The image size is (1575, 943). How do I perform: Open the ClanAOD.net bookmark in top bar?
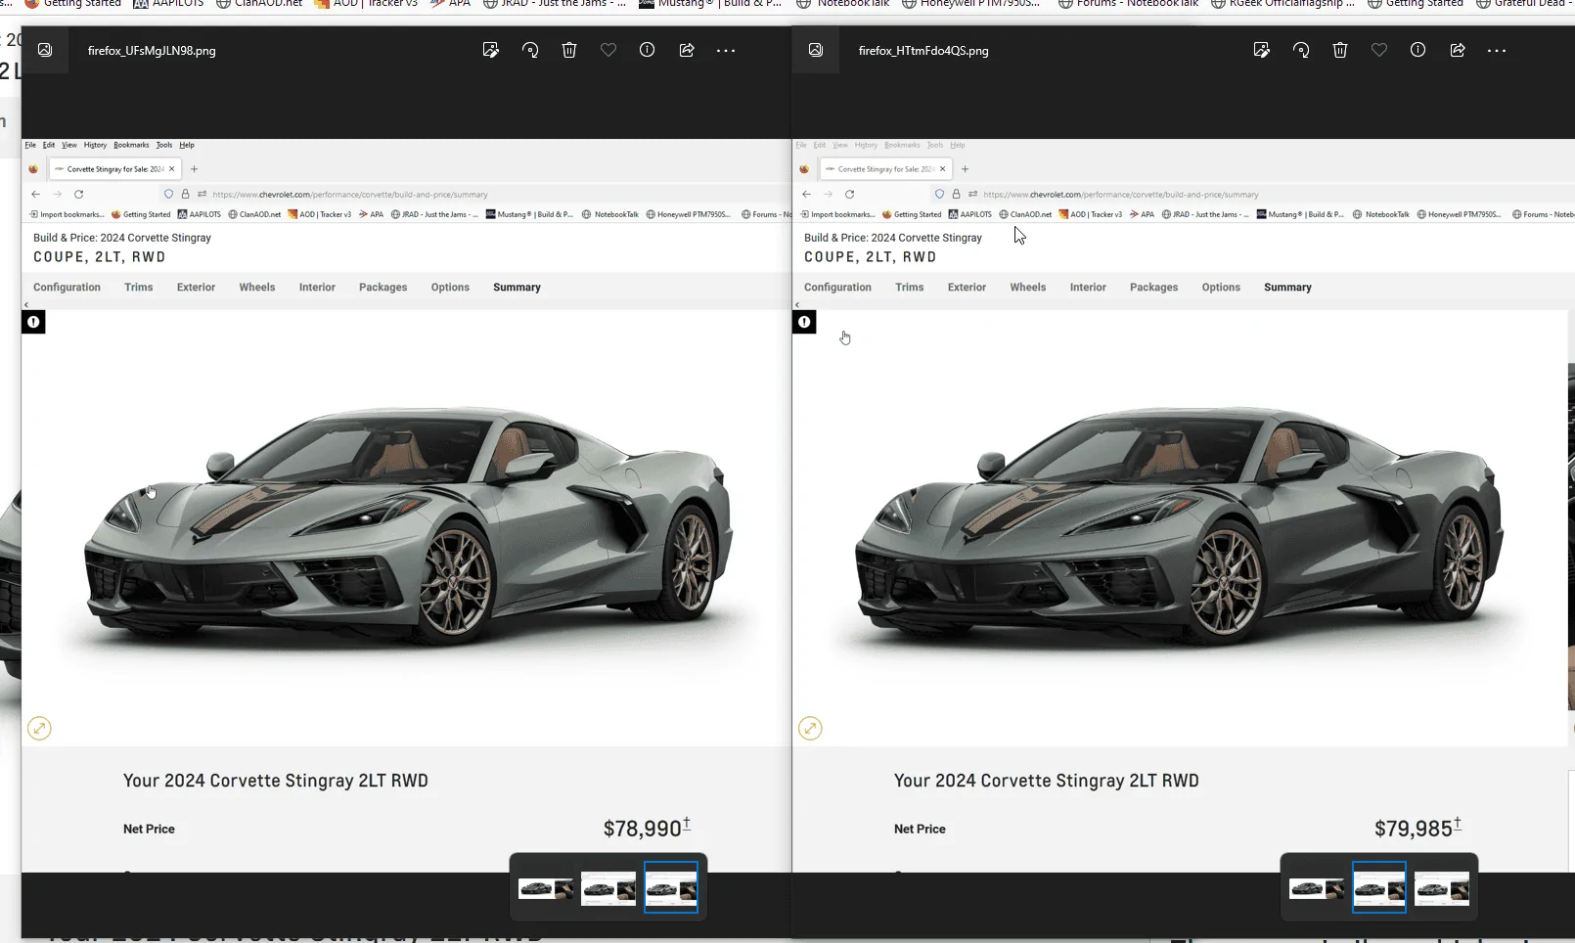tap(259, 4)
